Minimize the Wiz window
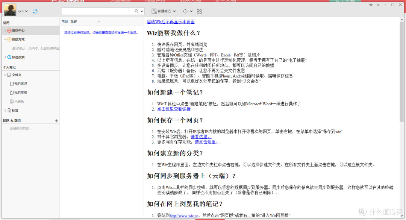The height and width of the screenshot is (220, 406). (x=385, y=5)
